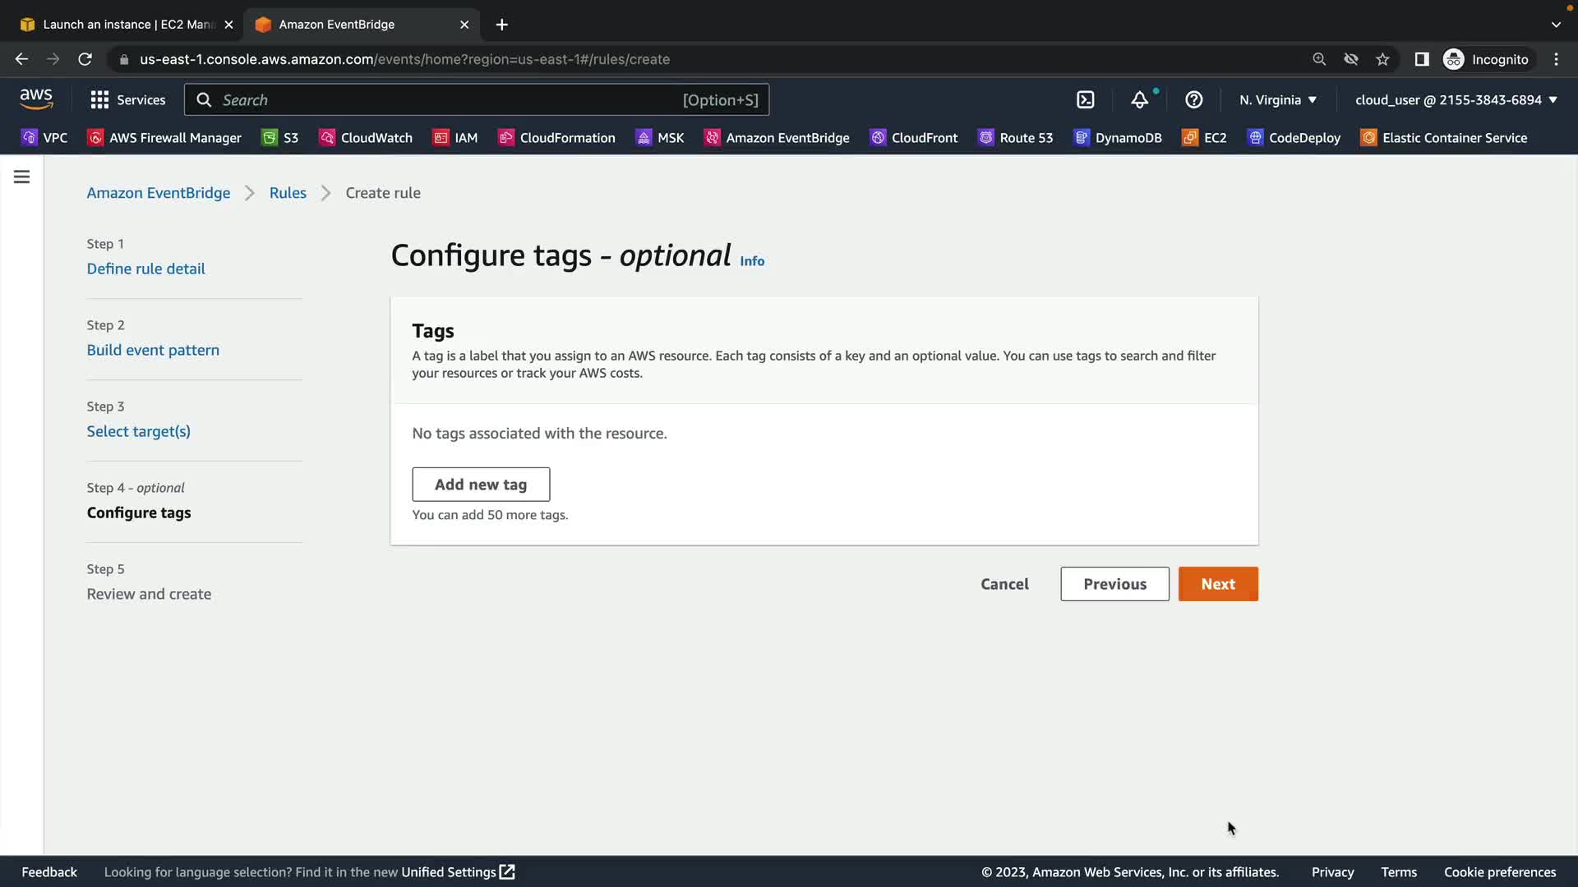Expand the N. Virginia region dropdown

1278,100
